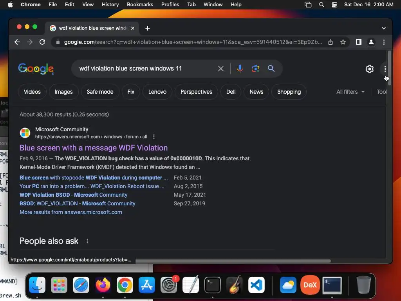
Task: Open 'Blue screen with a message WDF Violation'
Action: click(x=94, y=148)
